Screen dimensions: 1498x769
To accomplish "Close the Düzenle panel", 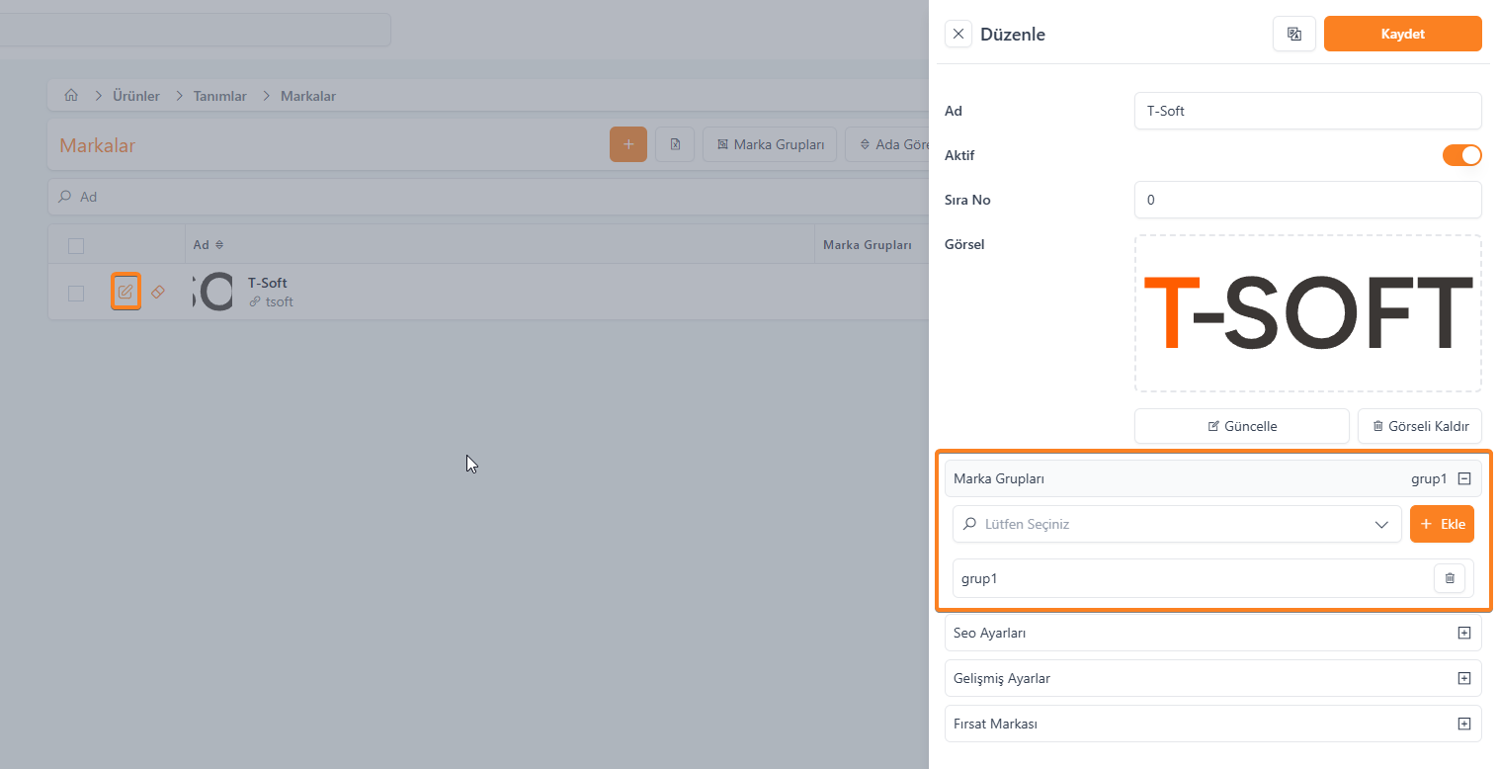I will tap(957, 35).
